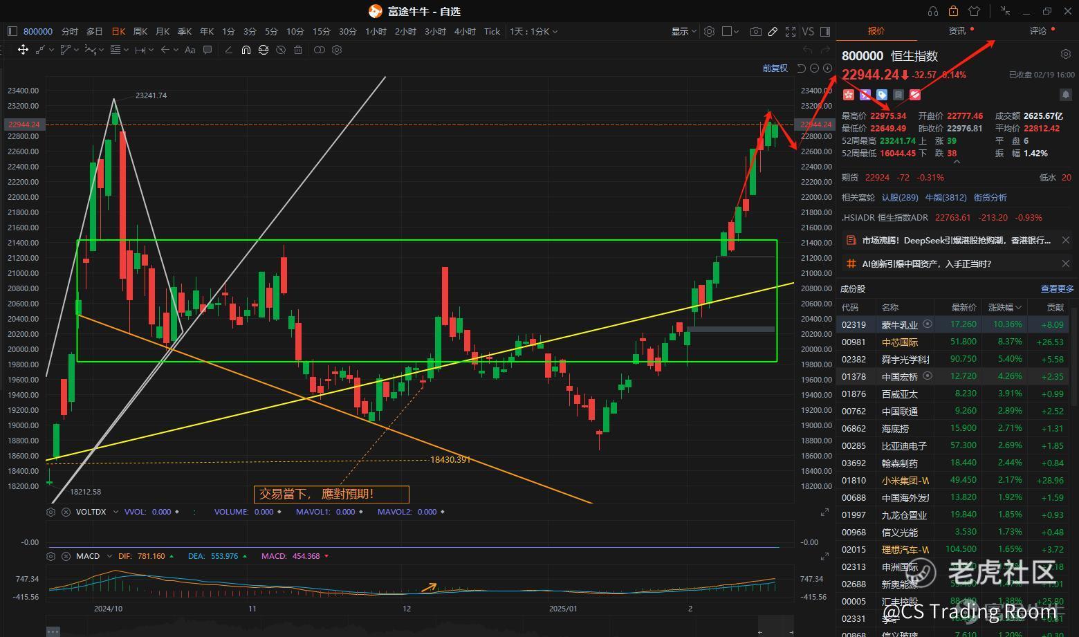1079x637 pixels.
Task: Select the Aa text annotation tool
Action: click(x=190, y=50)
